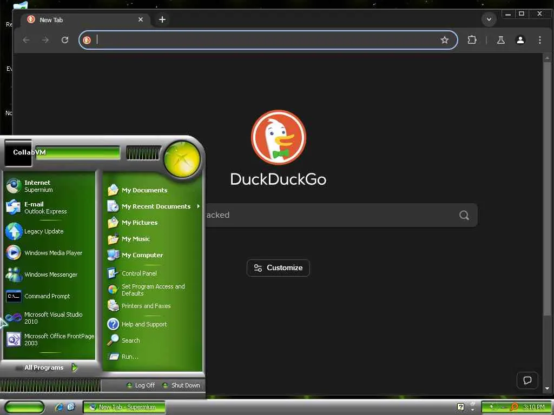Open Legacy Update in Start menu
Viewport: 554px width, 415px height.
[x=49, y=231]
